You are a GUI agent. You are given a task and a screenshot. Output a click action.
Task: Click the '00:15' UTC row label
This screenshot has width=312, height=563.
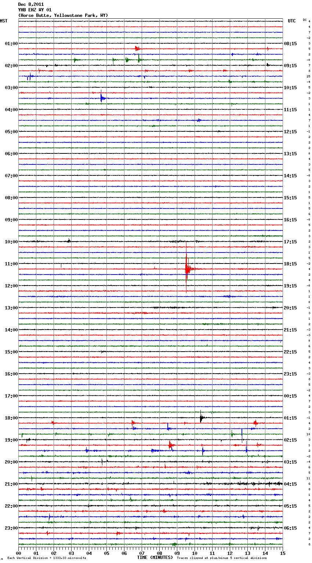tap(290, 396)
